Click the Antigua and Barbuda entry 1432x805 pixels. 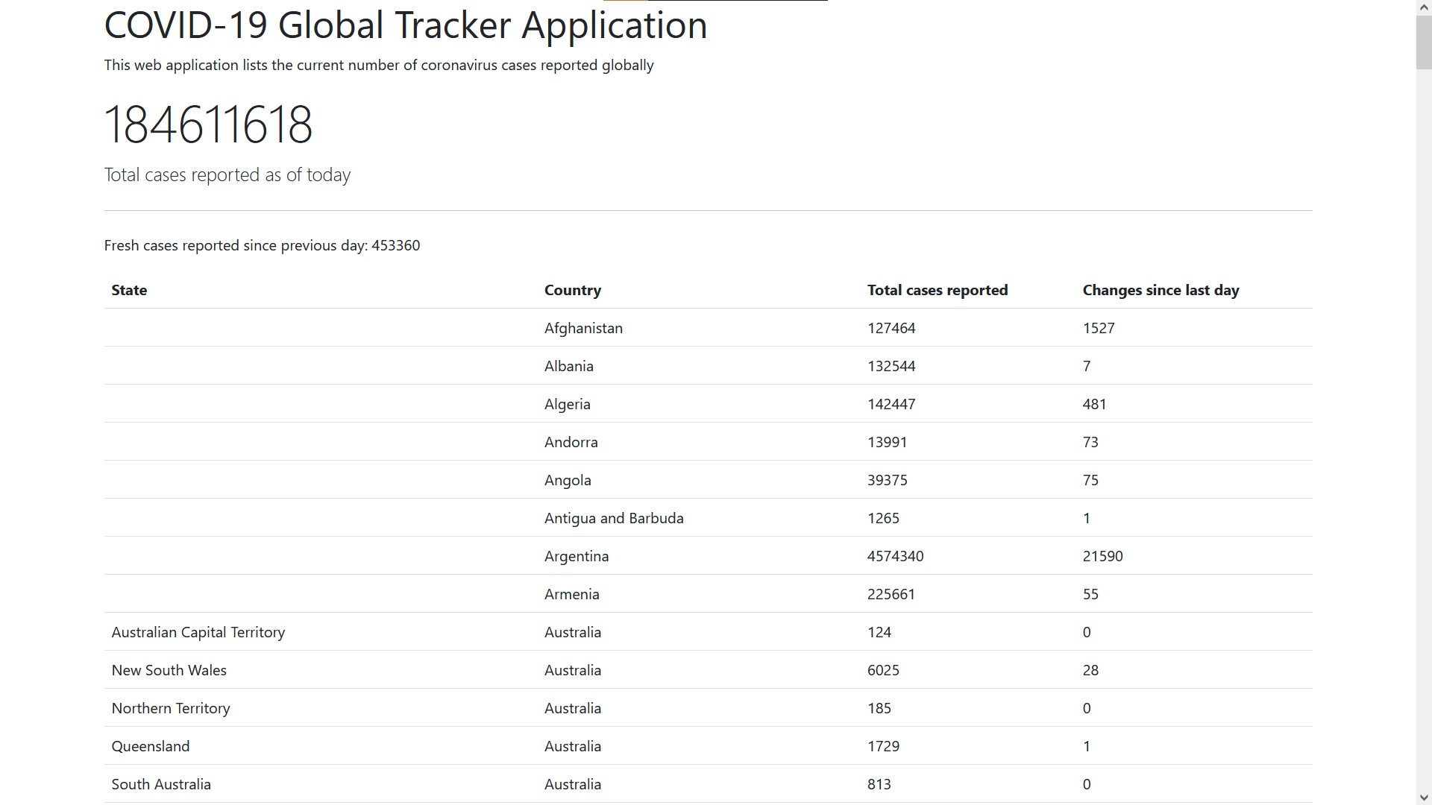tap(613, 518)
